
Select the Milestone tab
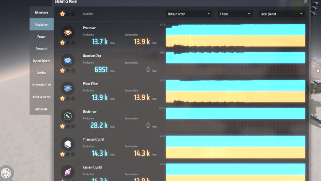42,12
